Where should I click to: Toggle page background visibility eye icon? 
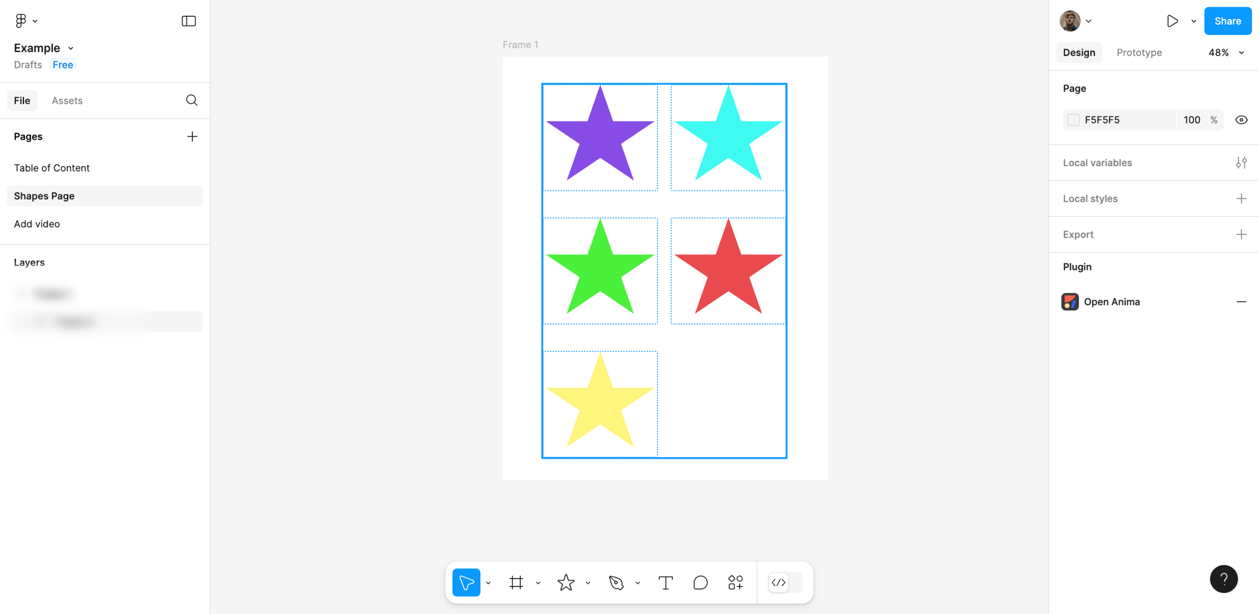(1241, 120)
